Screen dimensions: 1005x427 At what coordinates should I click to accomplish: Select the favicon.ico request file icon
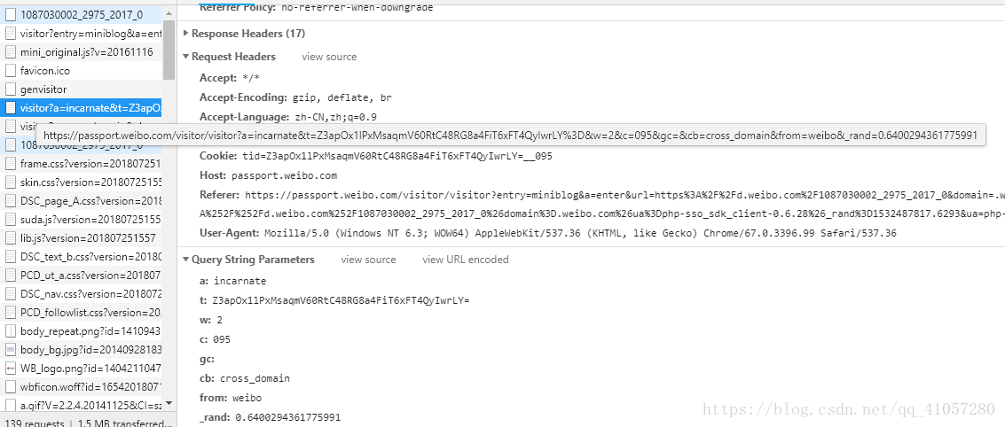point(12,71)
